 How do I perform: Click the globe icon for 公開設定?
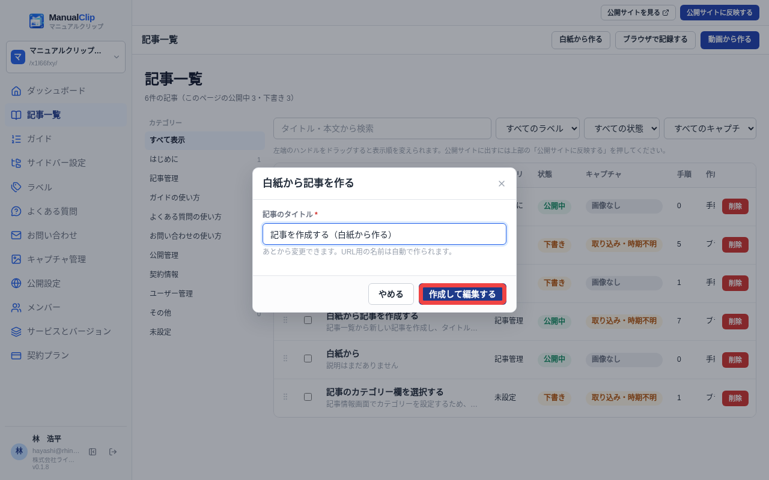point(16,283)
